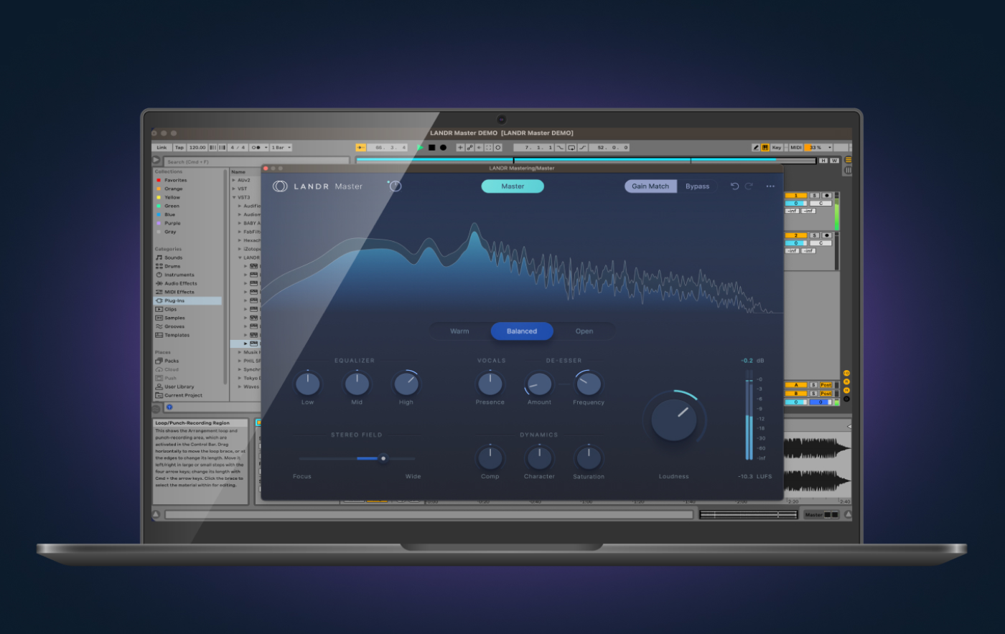
Task: Click the De-esser Frequency knob
Action: (x=589, y=384)
